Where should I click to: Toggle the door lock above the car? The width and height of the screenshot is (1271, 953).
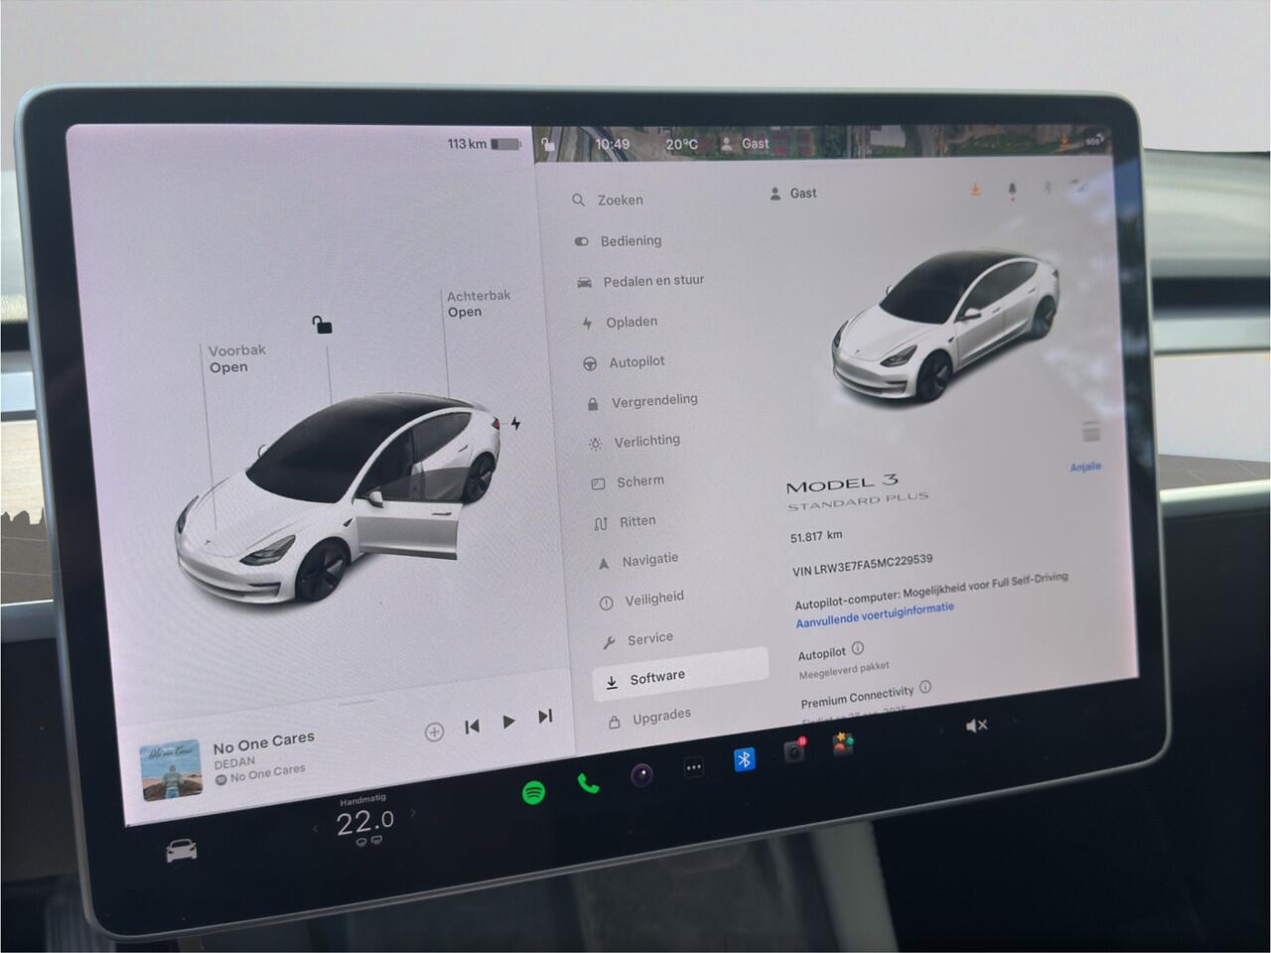click(x=322, y=325)
